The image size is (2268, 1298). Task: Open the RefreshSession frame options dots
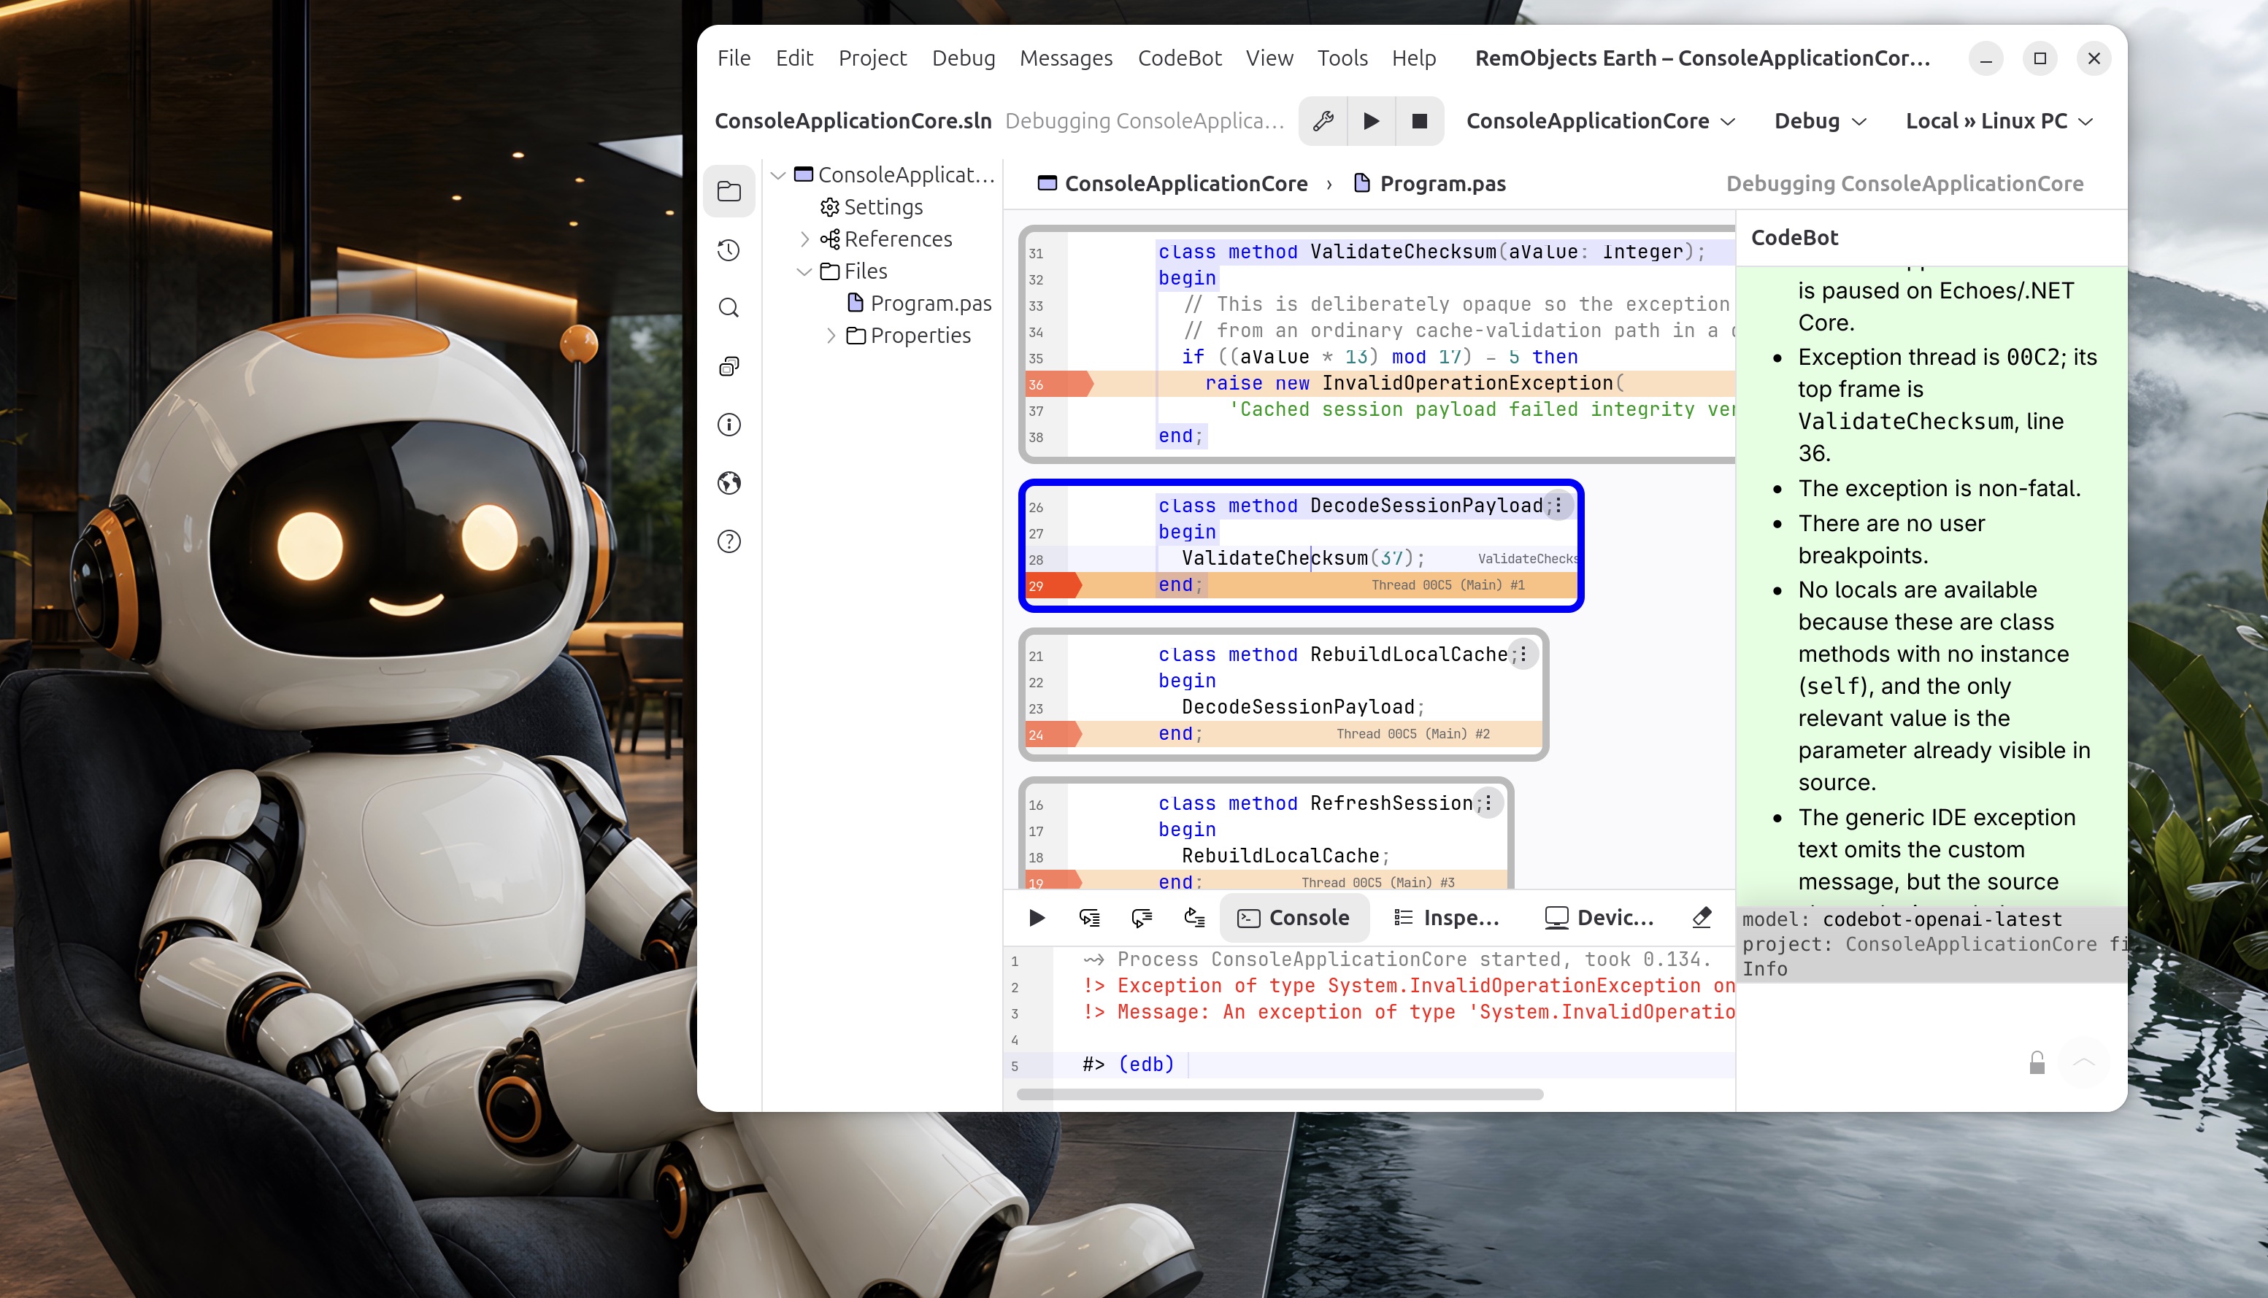click(x=1488, y=803)
